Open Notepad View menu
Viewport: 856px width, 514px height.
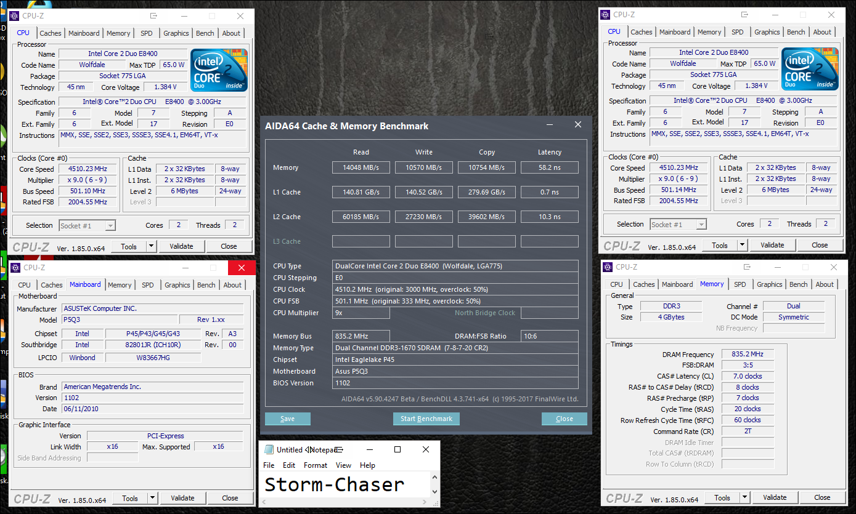(343, 465)
